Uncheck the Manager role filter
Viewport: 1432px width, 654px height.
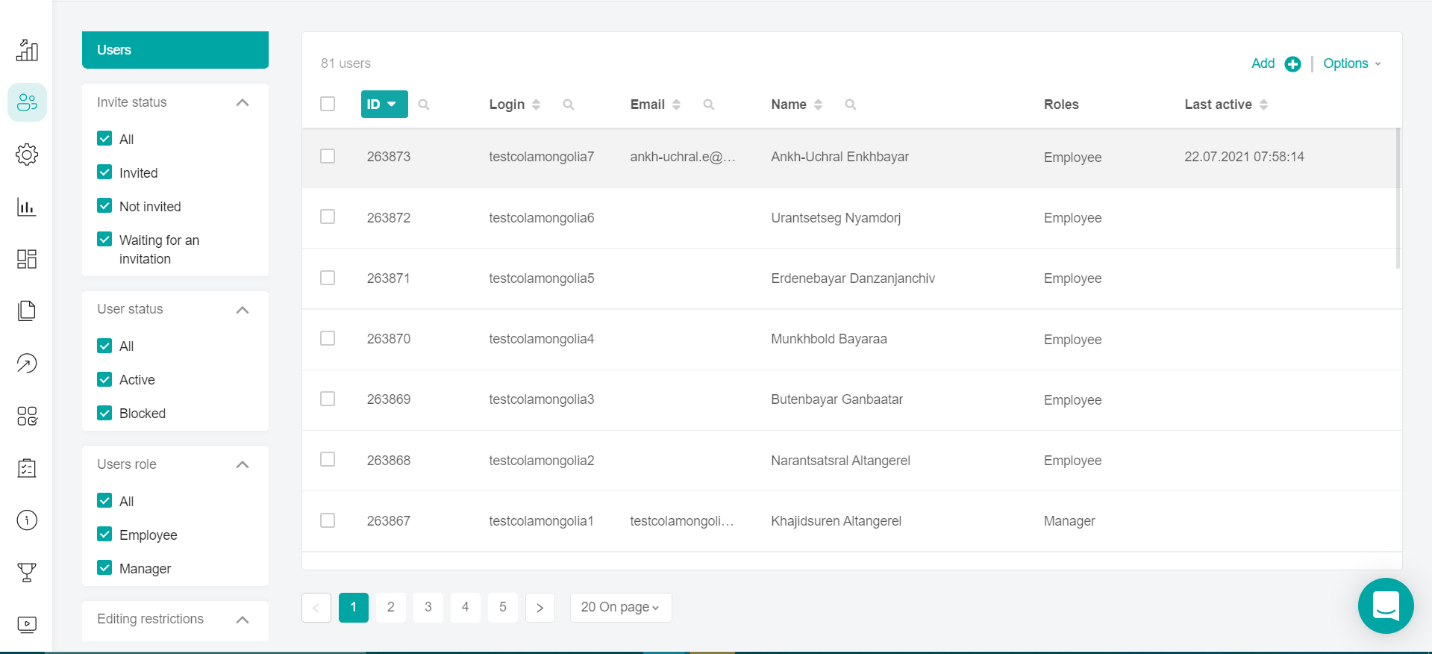[104, 568]
